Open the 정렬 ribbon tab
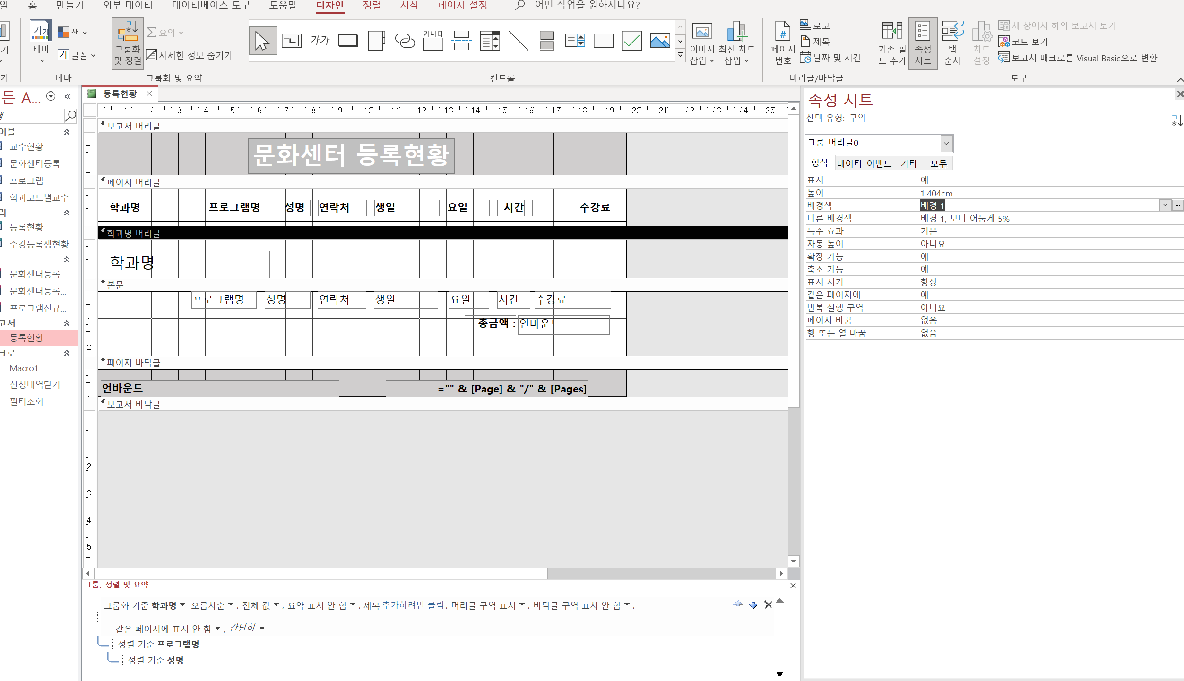 click(x=372, y=6)
